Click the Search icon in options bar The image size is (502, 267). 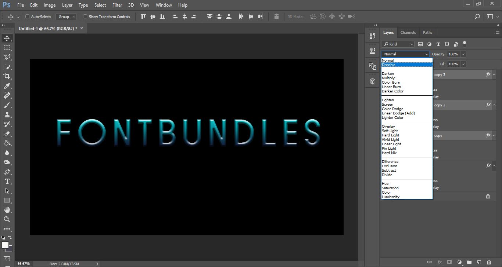pos(477,17)
